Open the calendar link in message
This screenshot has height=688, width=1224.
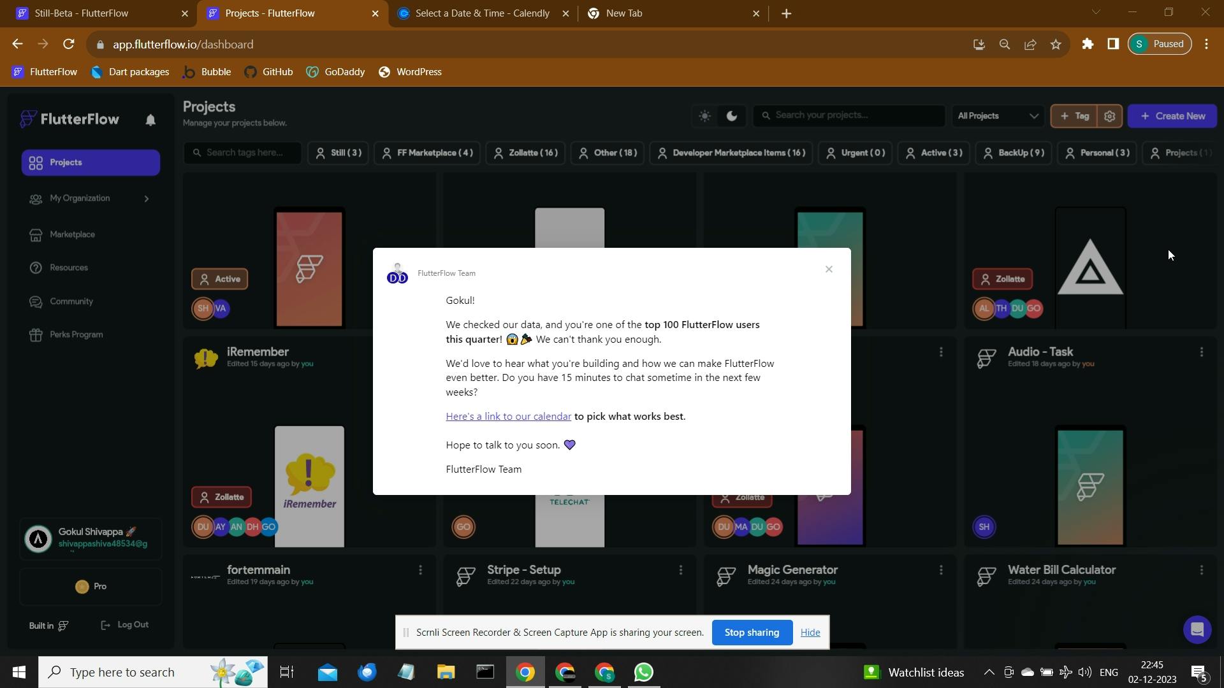[x=508, y=417]
